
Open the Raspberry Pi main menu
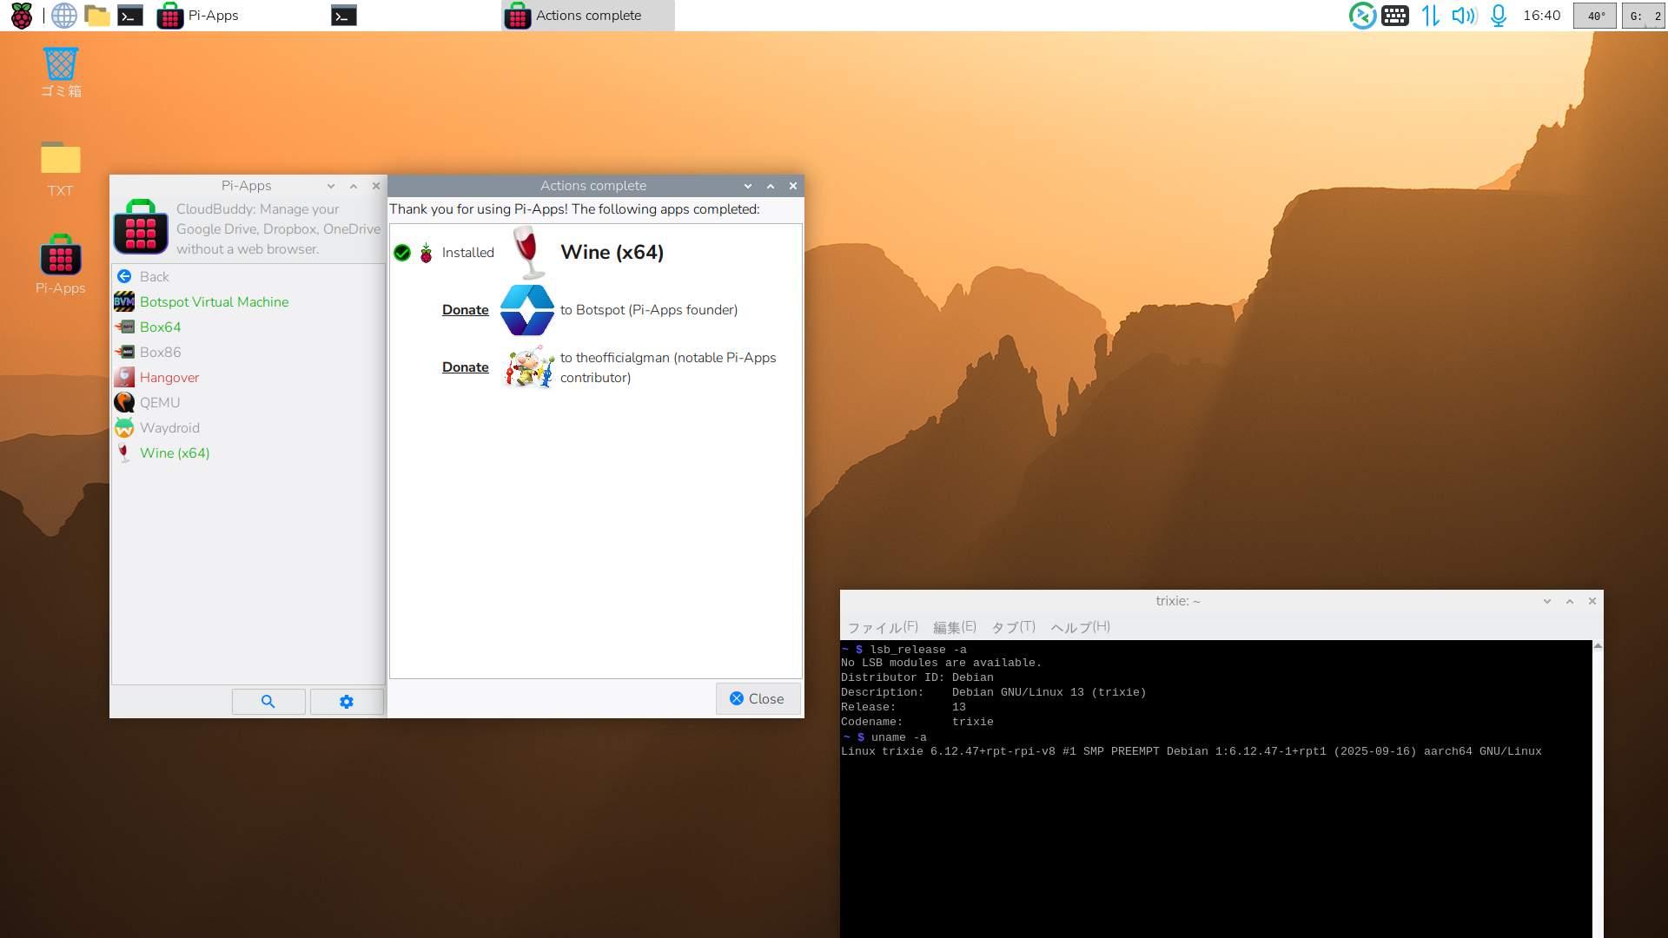click(x=22, y=15)
